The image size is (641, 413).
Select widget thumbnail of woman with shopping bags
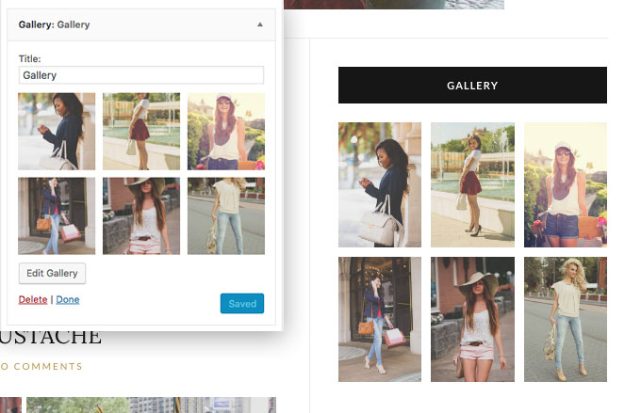coord(57,215)
